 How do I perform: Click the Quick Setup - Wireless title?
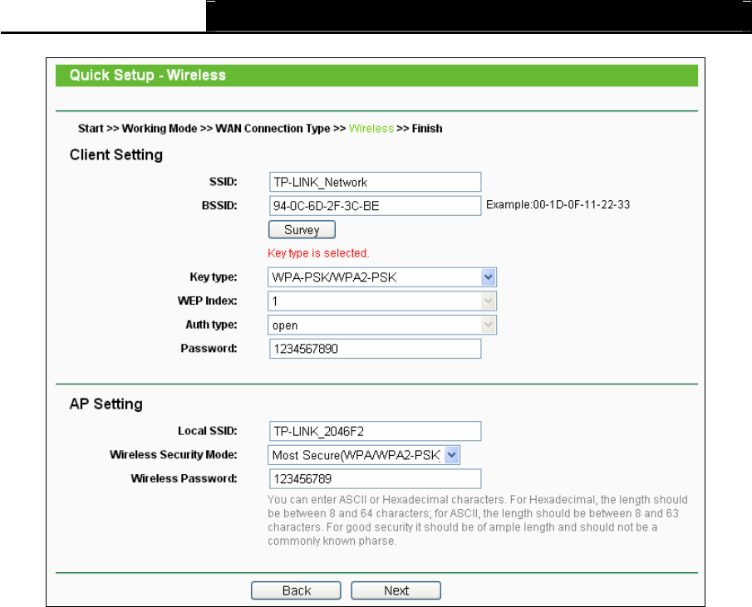pyautogui.click(x=148, y=76)
